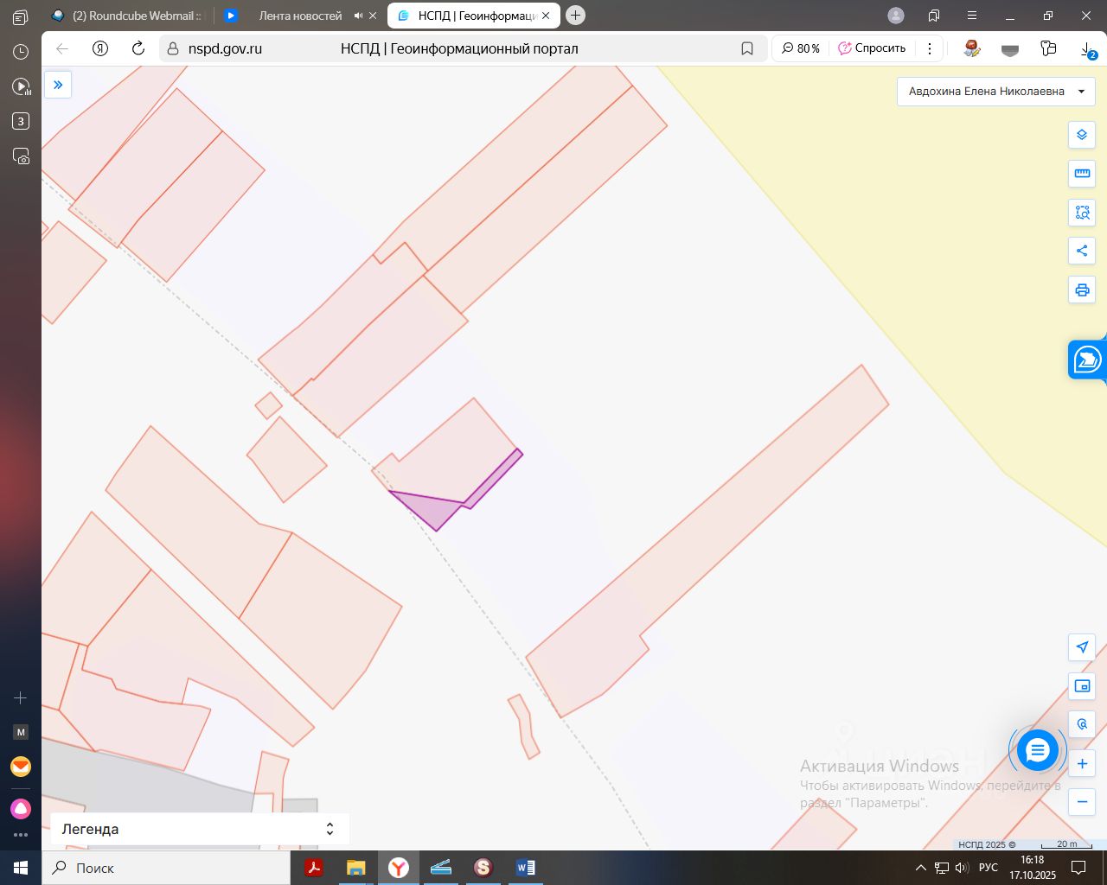
Task: Open the browser profile avatar
Action: [896, 16]
